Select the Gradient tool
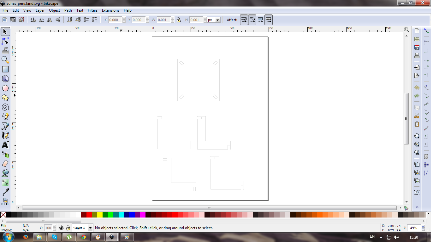The width and height of the screenshot is (433, 243). click(x=5, y=182)
